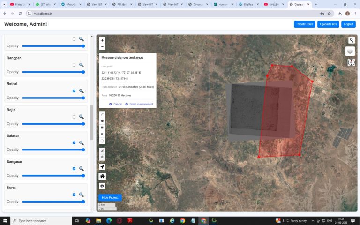Image resolution: width=360 pixels, height=225 pixels.
Task: Click the delete layers trash icon
Action: click(102, 157)
